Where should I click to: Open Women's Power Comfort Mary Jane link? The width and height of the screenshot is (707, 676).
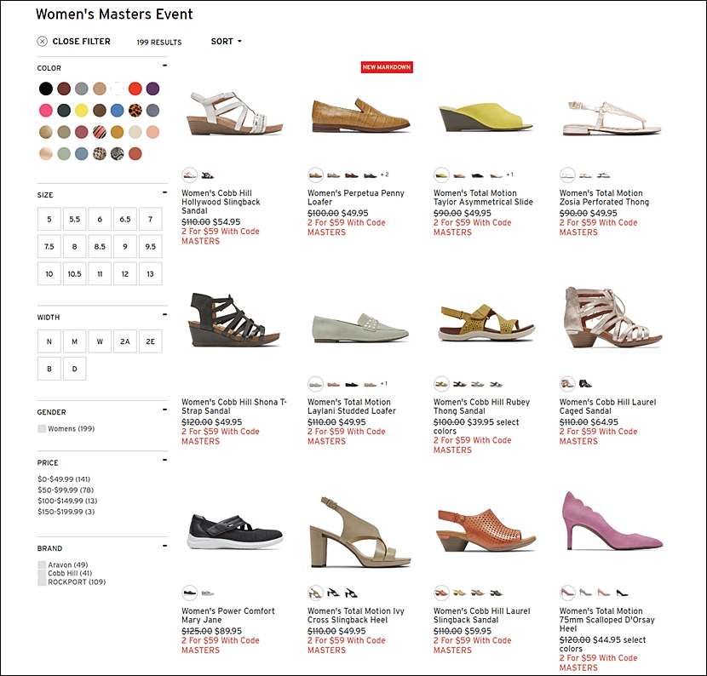click(x=227, y=616)
